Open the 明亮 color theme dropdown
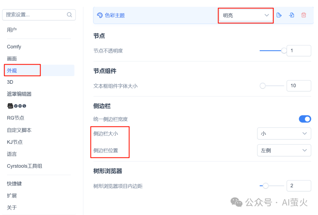318x215 pixels. [x=246, y=15]
